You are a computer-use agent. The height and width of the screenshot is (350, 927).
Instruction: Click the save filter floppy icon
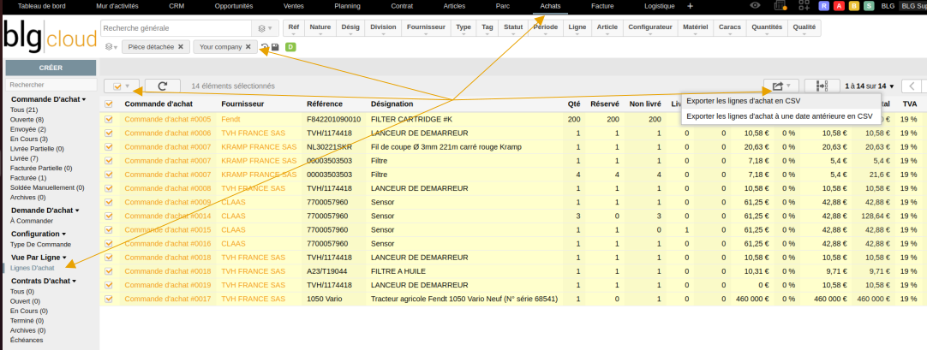tap(276, 47)
